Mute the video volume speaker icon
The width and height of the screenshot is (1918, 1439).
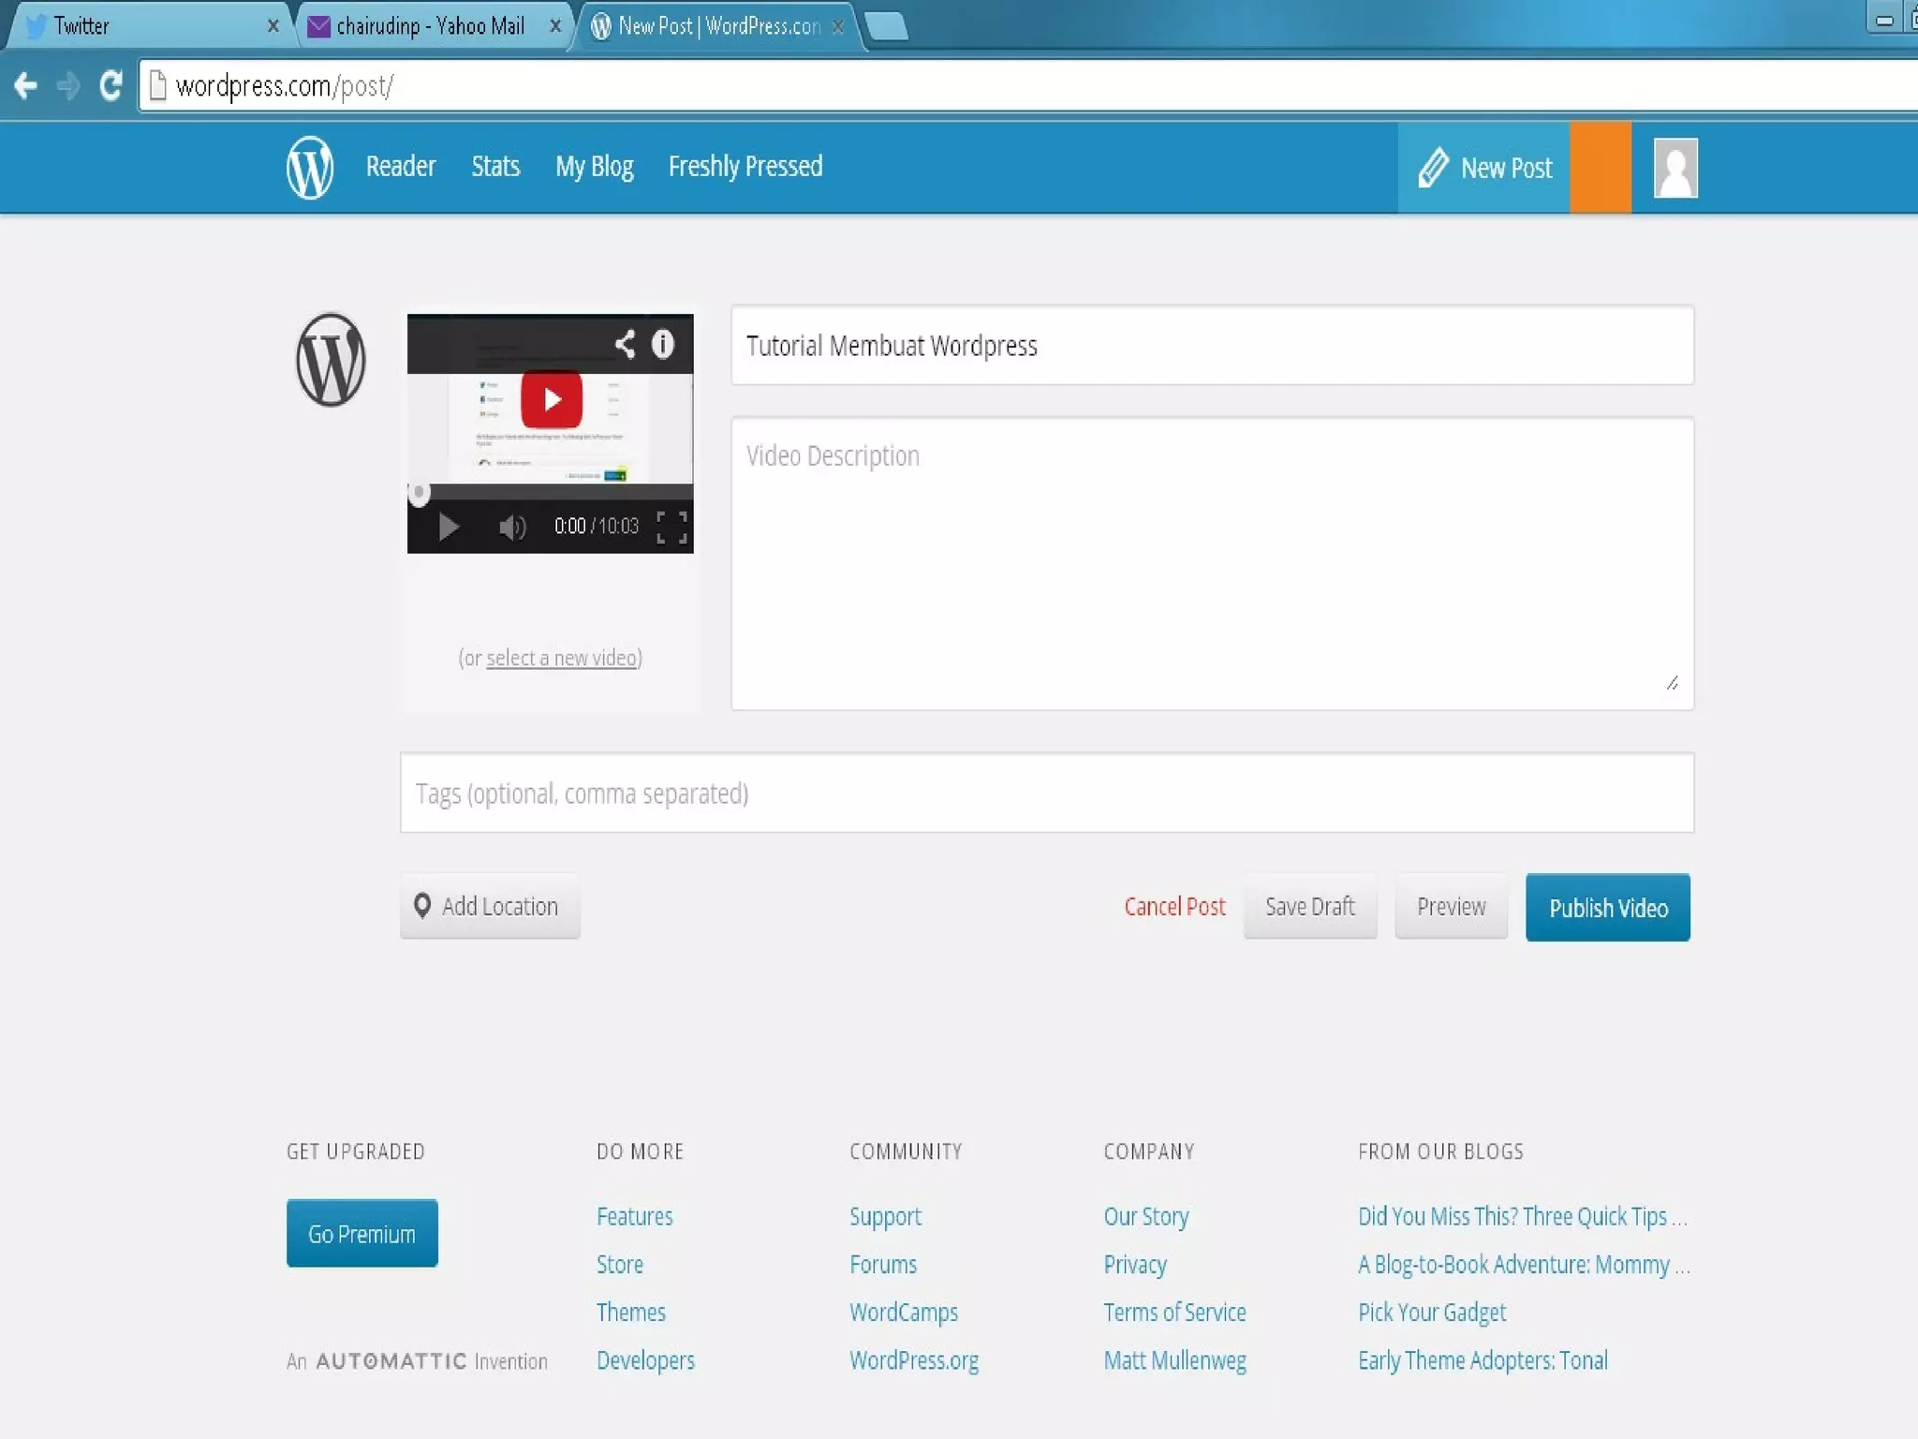[511, 527]
